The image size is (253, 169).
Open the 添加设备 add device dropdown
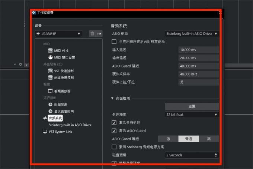[58, 33]
